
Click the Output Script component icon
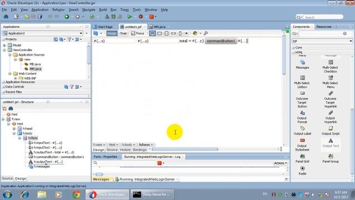pos(331,128)
